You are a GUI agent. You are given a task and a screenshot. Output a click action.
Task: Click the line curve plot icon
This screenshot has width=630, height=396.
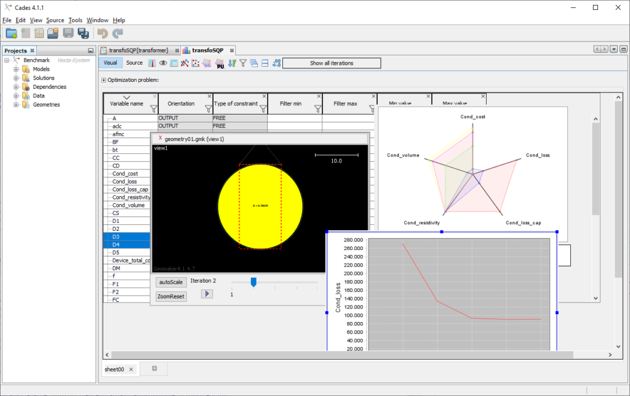pos(185,63)
